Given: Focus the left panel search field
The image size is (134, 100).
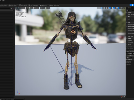Looking at the screenshot, I should (5, 8).
